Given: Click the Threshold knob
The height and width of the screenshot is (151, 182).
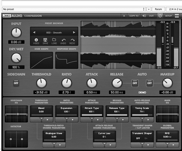Looking at the screenshot, I should [x=41, y=83].
